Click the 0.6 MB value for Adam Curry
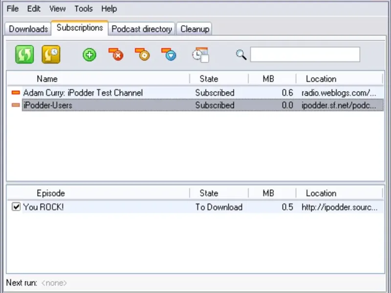This screenshot has height=293, width=391. [x=287, y=93]
